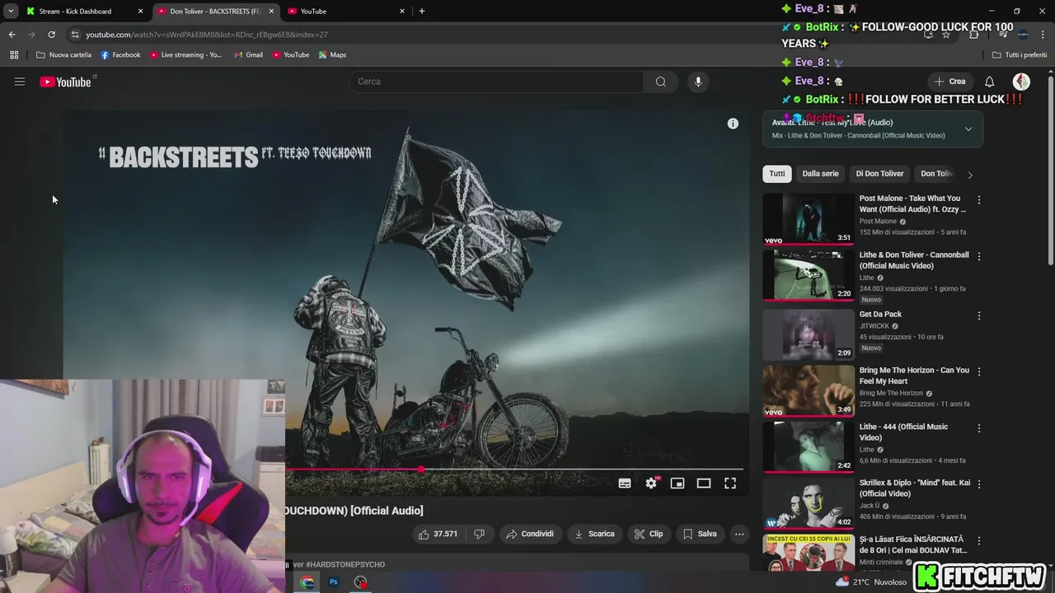Start voice search with microphone icon
Viewport: 1055px width, 593px height.
pos(698,82)
